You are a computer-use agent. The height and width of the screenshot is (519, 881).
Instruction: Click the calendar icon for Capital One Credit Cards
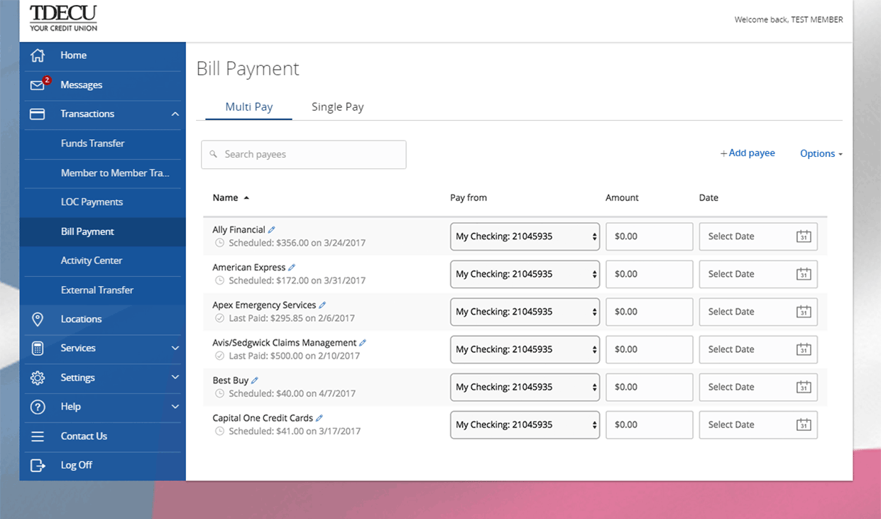pyautogui.click(x=803, y=425)
